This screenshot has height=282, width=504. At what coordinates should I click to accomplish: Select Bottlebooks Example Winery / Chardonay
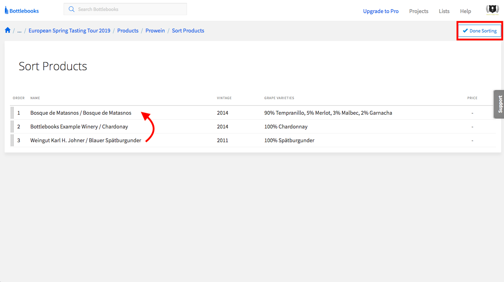click(79, 127)
